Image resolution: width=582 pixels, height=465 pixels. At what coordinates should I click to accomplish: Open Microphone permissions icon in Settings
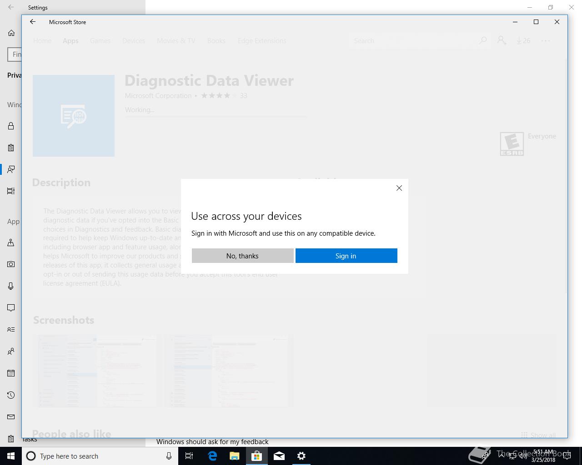11,286
